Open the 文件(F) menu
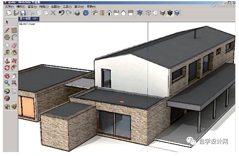Image resolution: width=239 pixels, height=156 pixels. coord(9,7)
